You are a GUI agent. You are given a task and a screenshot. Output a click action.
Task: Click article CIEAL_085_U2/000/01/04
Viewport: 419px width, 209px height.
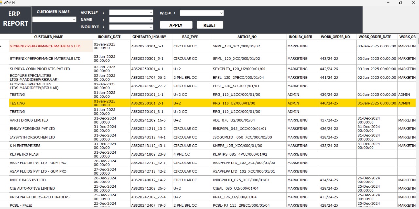coord(249,188)
